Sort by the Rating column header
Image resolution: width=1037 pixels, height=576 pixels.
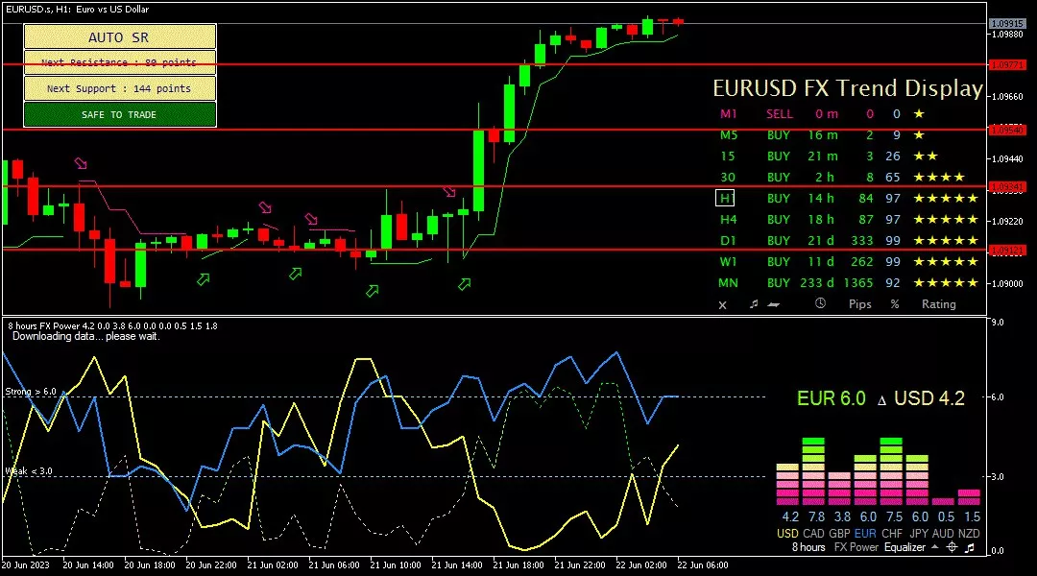click(938, 304)
